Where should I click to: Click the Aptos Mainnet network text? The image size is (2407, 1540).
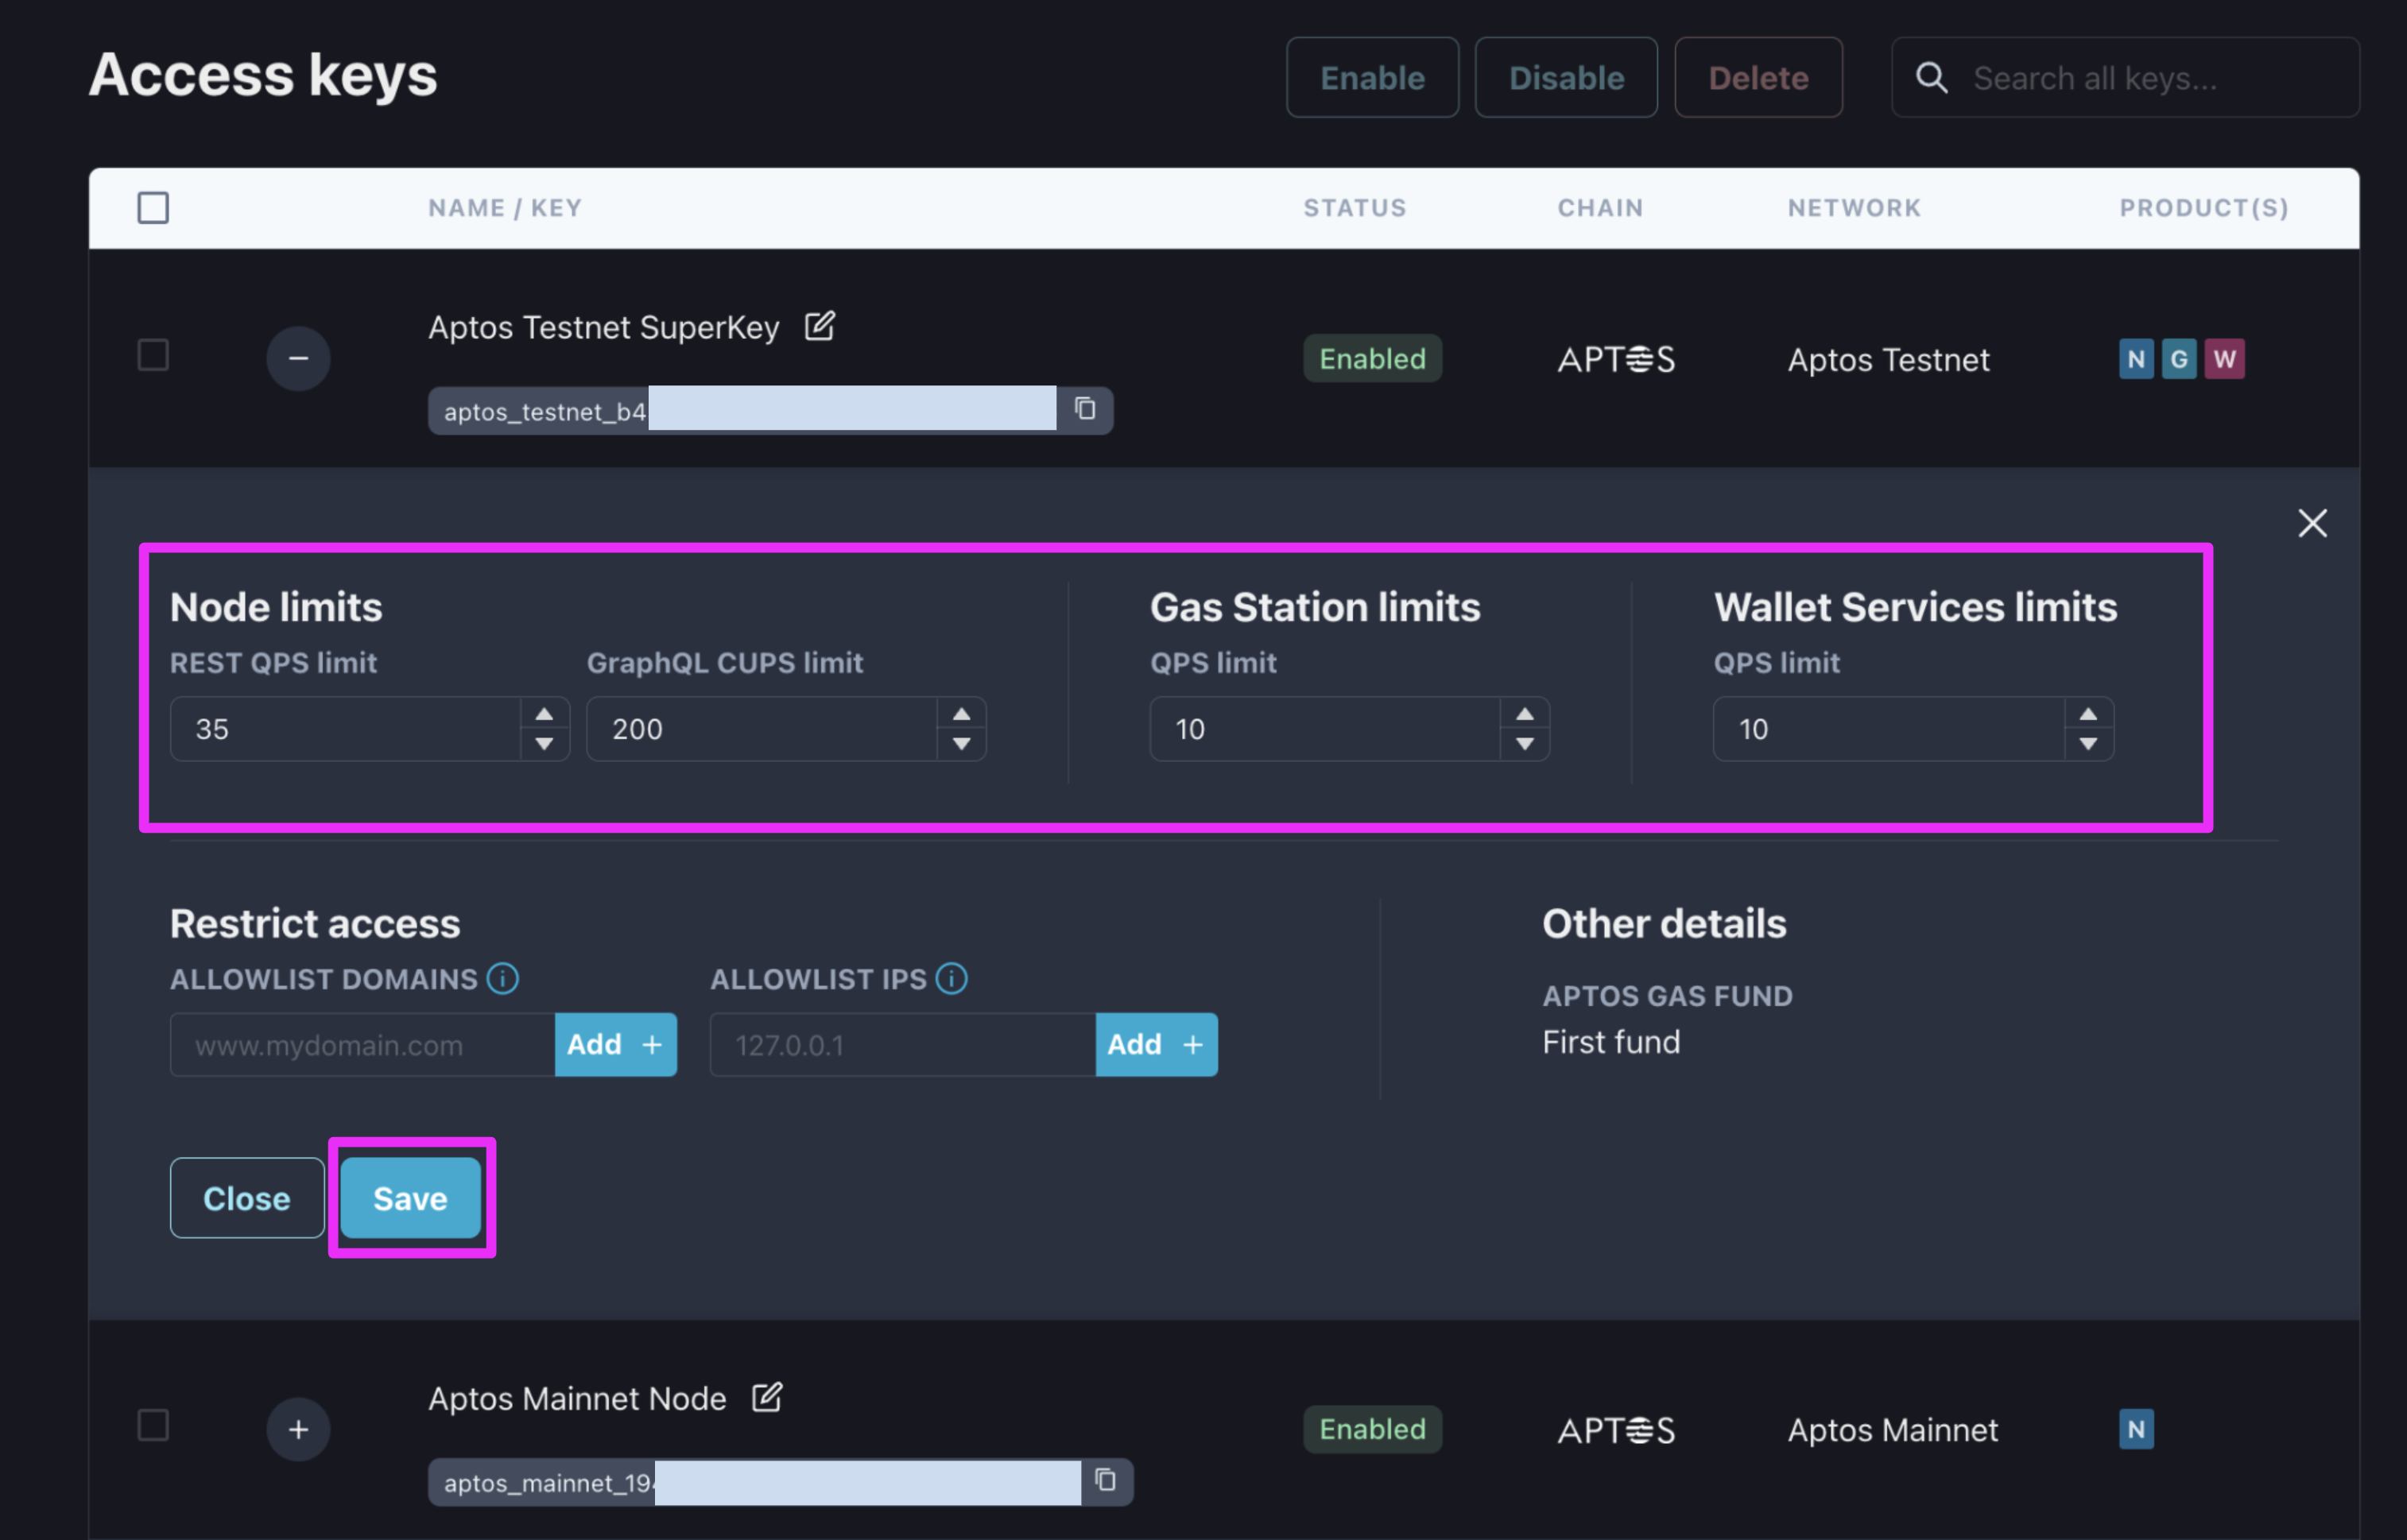pyautogui.click(x=1892, y=1430)
